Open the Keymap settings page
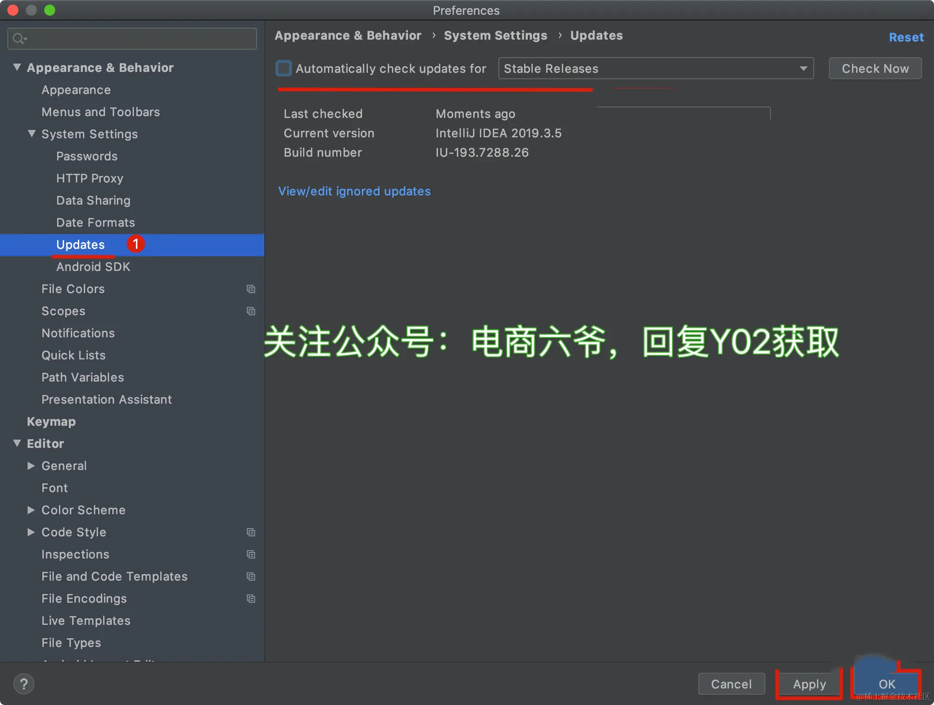 pyautogui.click(x=51, y=422)
